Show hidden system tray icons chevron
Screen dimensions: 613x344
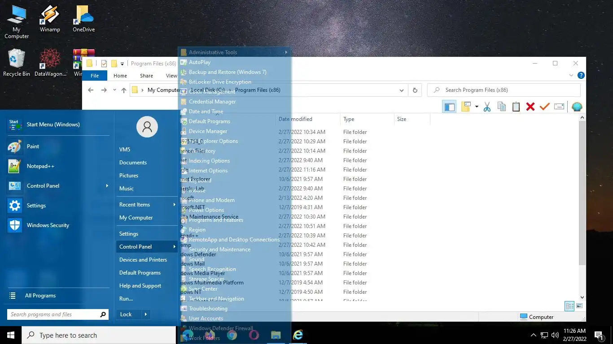[x=534, y=335]
